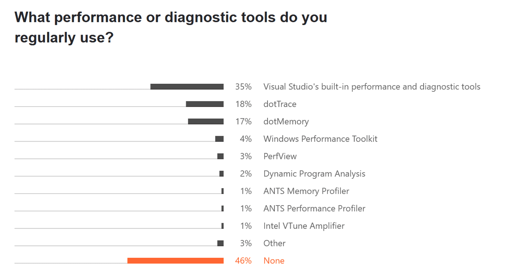
Task: Click the PerfView 3% bar
Action: pyautogui.click(x=220, y=156)
